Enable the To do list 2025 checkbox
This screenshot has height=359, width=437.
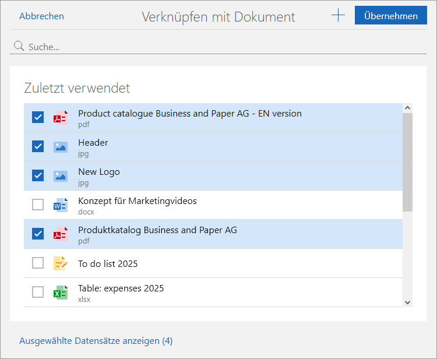(38, 263)
